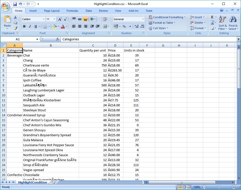Cut the selection with scissors icon
241x190 pixels.
point(15,17)
